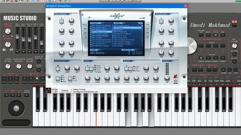
Task: Click the red record icon near title
Action: [234, 22]
